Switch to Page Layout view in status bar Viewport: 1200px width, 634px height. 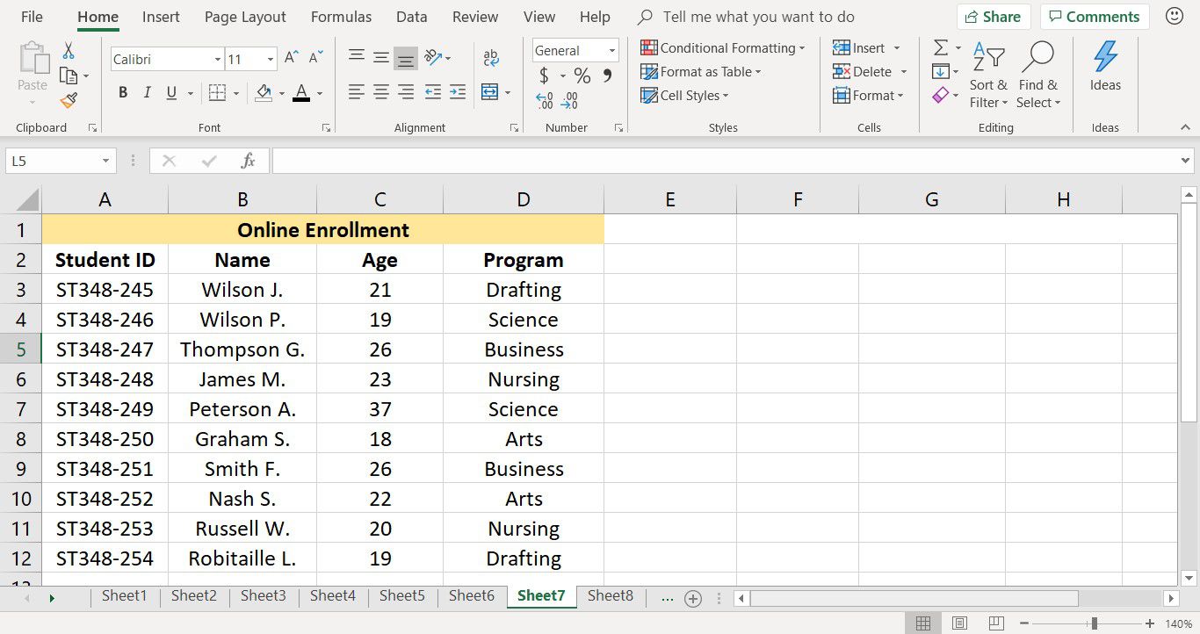(960, 623)
